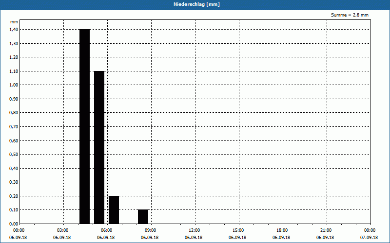Click y-axis value 0,10
The image size is (390, 243).
pos(14,210)
